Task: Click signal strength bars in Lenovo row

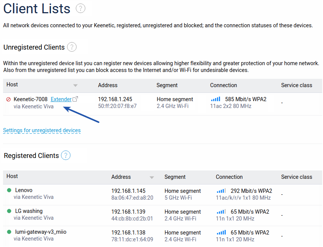Action: [x=221, y=191]
